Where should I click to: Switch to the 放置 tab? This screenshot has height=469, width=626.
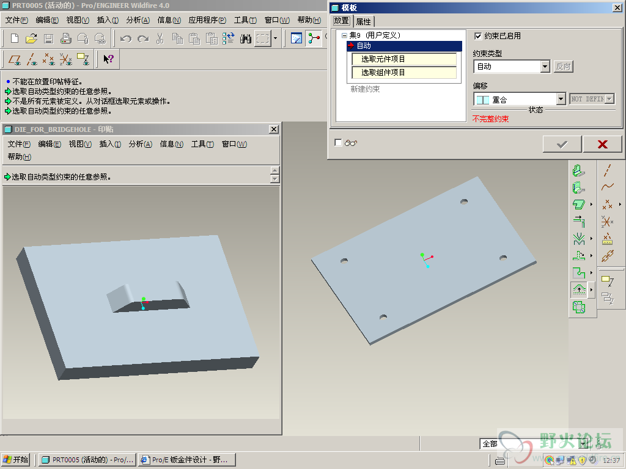point(341,21)
